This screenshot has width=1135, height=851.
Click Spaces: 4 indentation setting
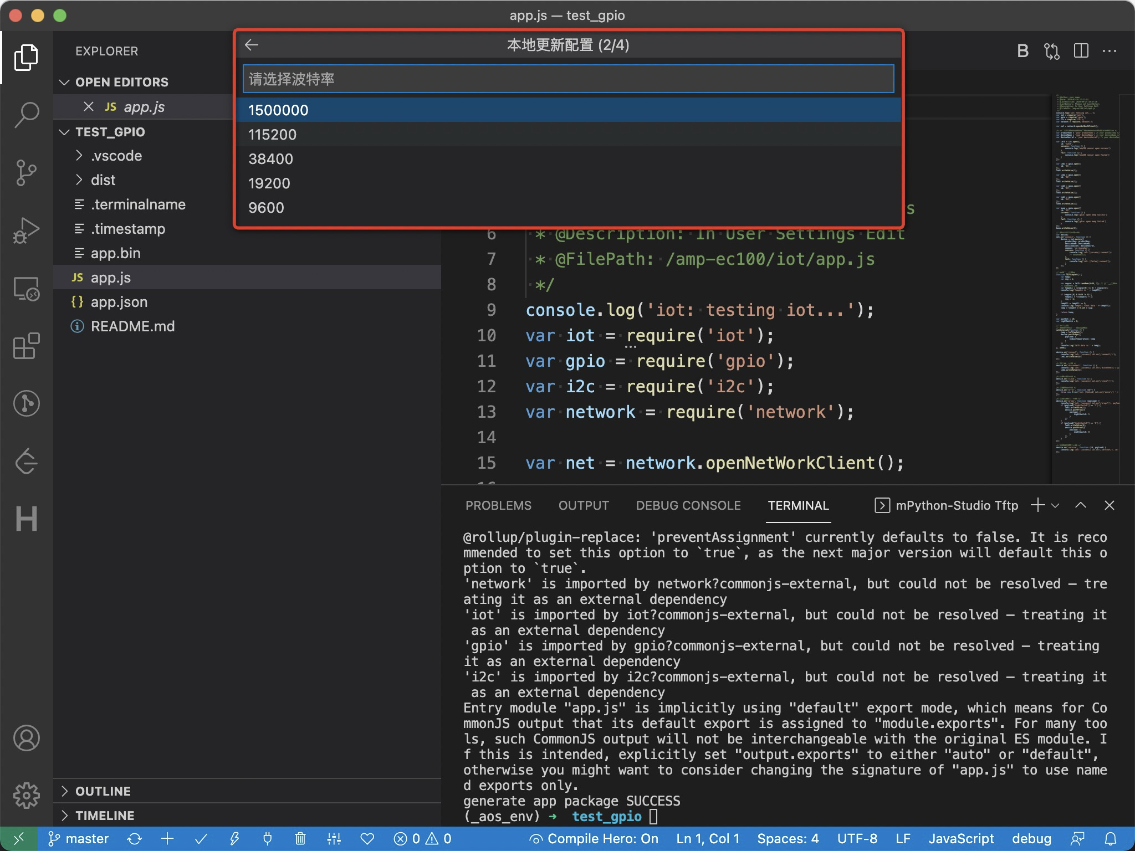coord(788,839)
